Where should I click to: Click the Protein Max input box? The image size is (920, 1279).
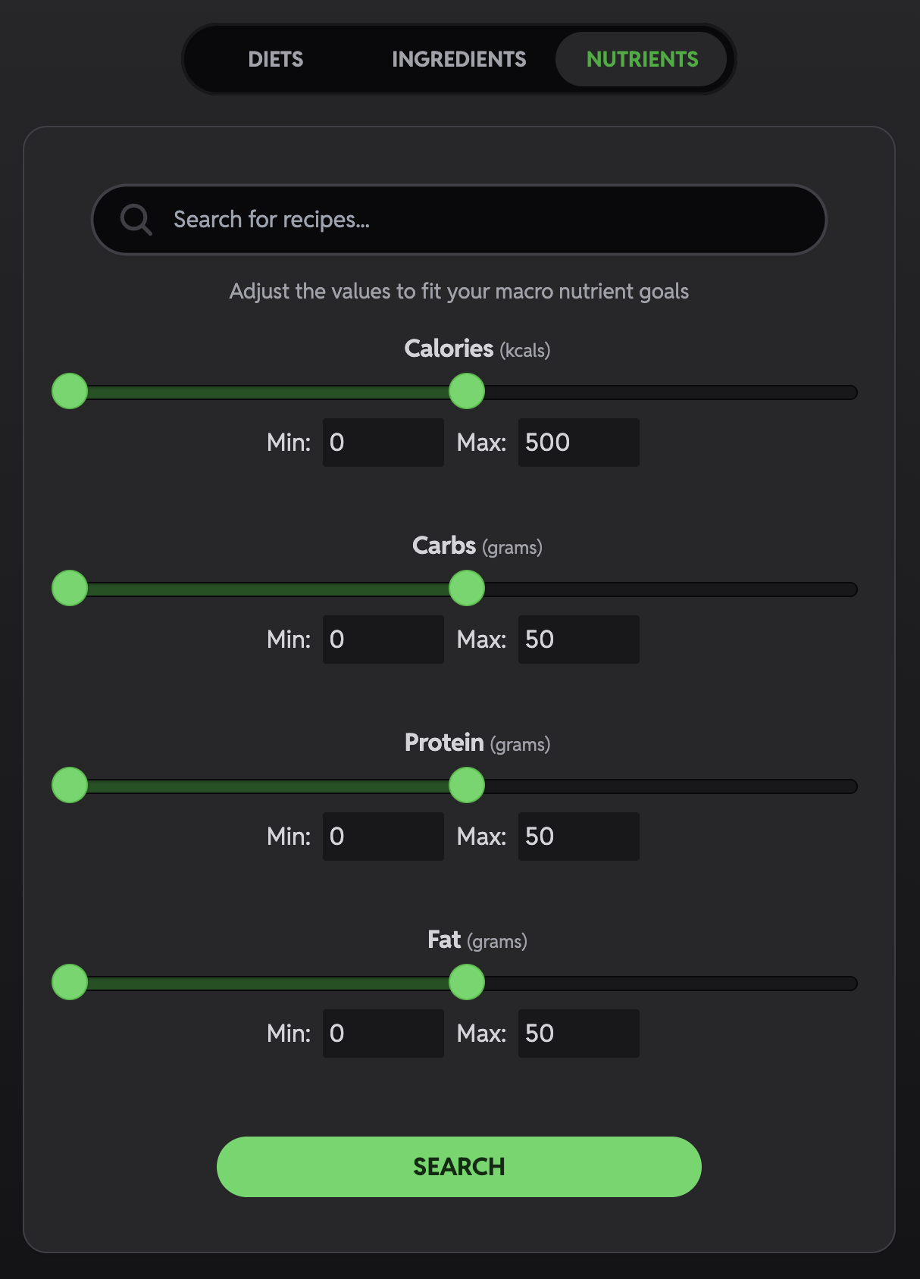[x=578, y=837]
